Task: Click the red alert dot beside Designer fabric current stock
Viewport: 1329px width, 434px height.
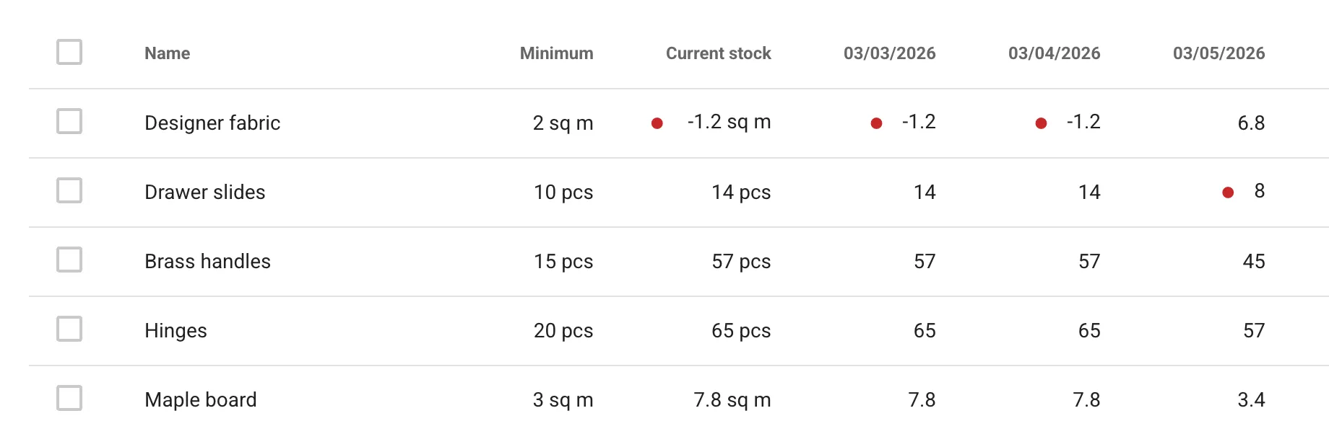Action: tap(657, 123)
